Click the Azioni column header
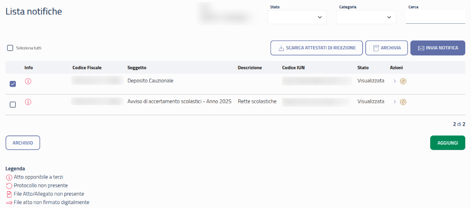 click(x=397, y=68)
